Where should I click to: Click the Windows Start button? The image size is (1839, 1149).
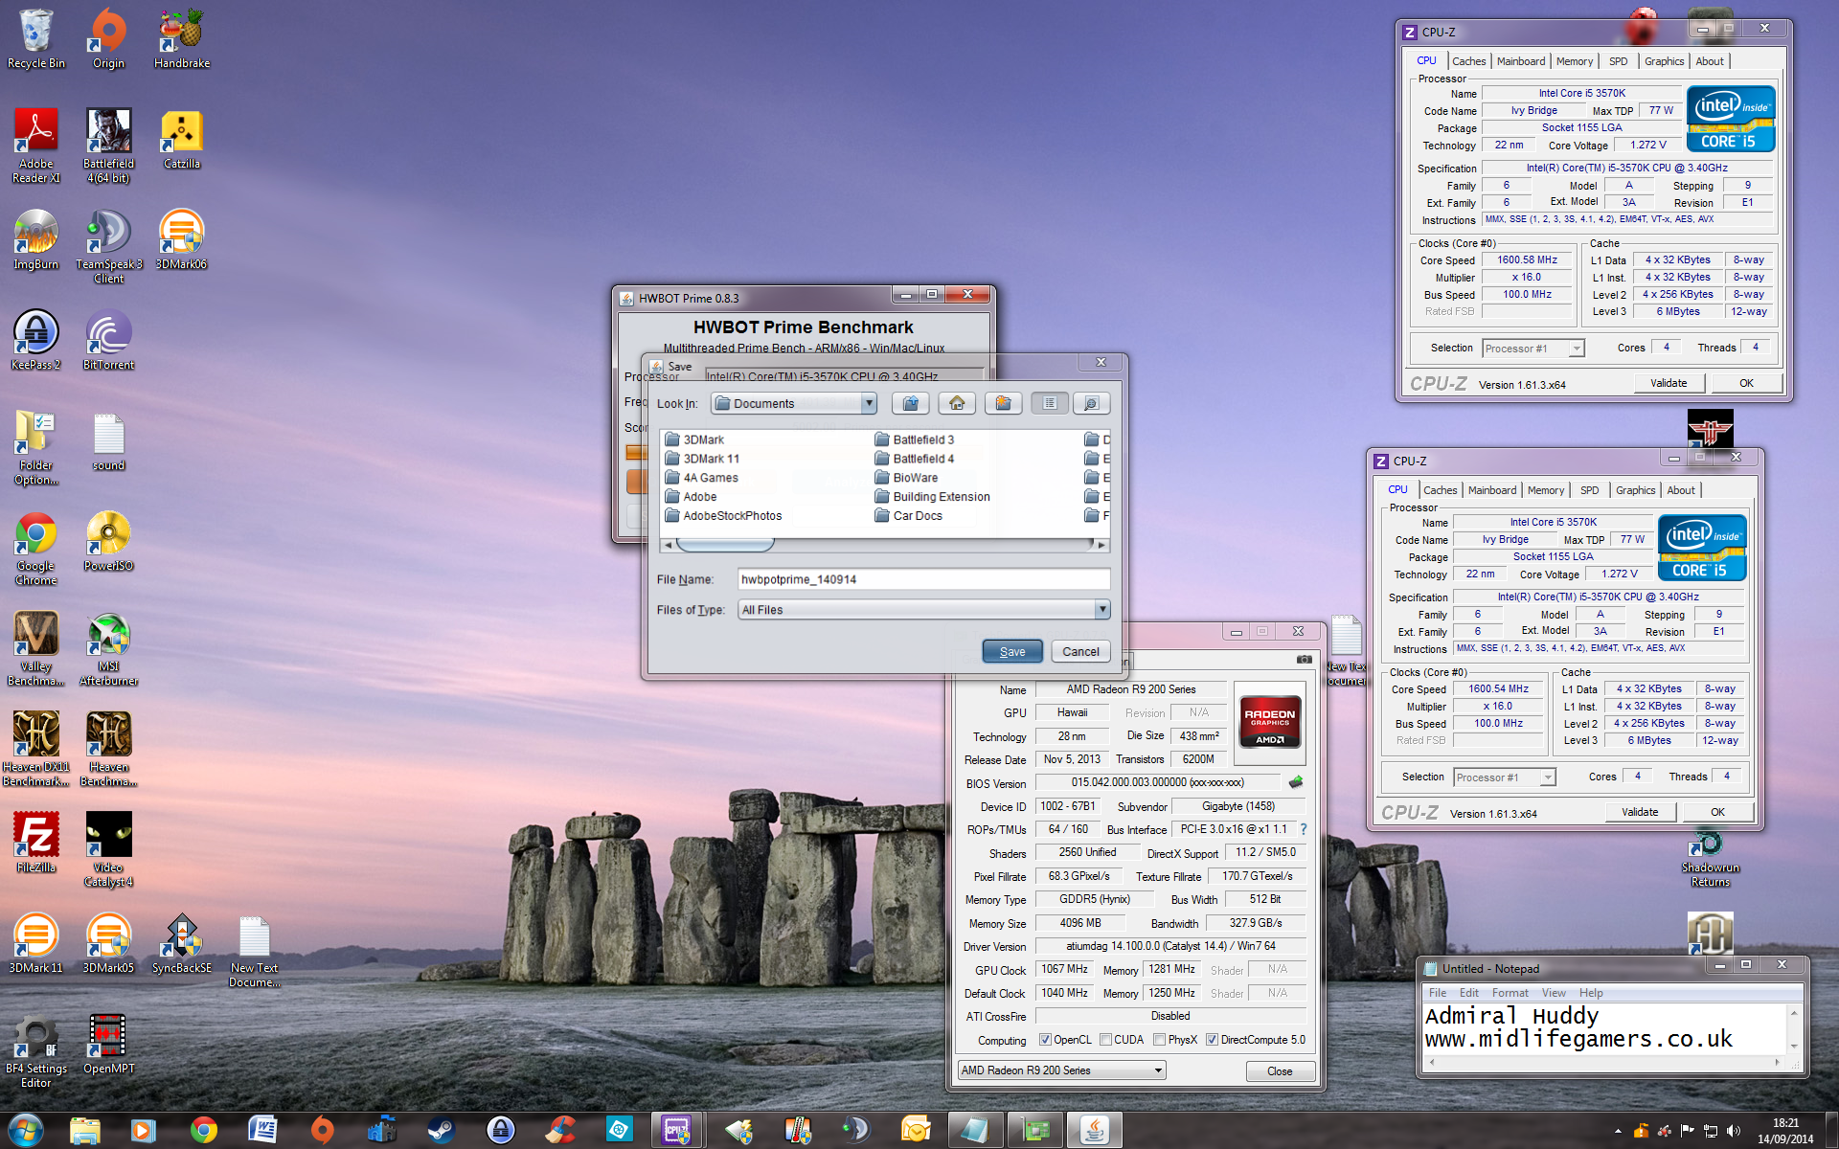click(x=25, y=1130)
